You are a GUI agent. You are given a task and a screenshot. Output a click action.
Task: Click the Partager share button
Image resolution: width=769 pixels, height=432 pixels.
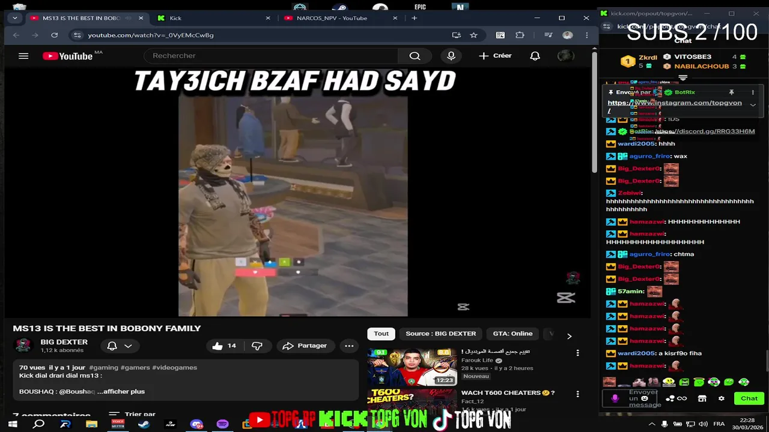click(305, 346)
